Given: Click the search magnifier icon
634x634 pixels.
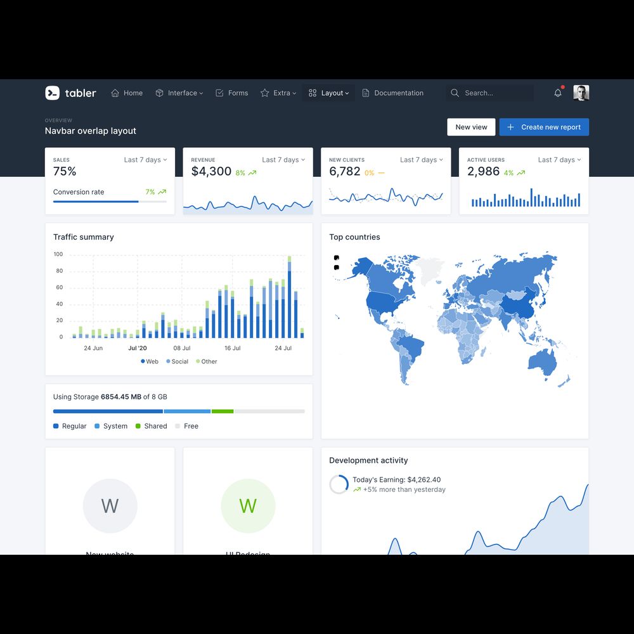Looking at the screenshot, I should tap(455, 93).
